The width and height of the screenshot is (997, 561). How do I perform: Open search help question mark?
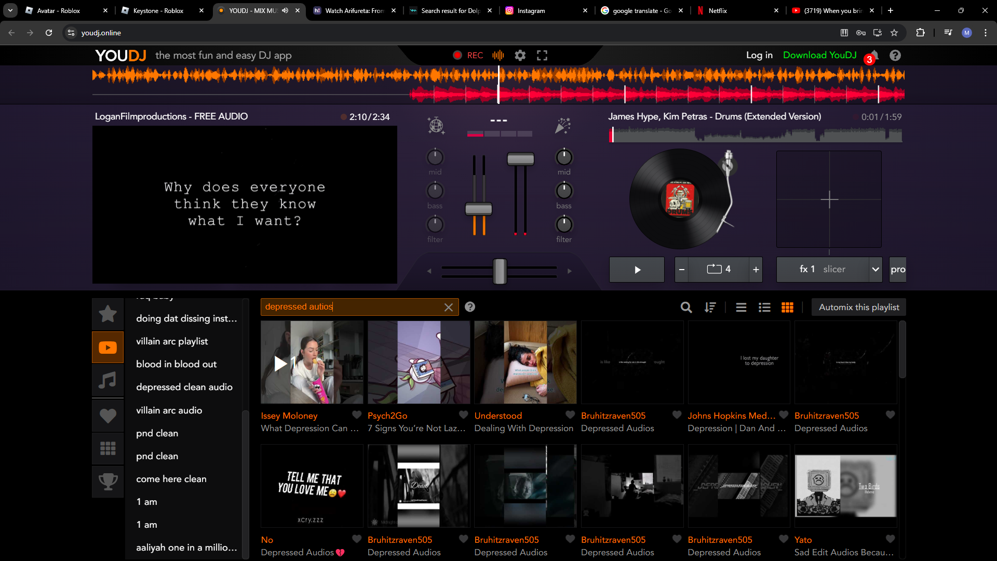point(470,307)
